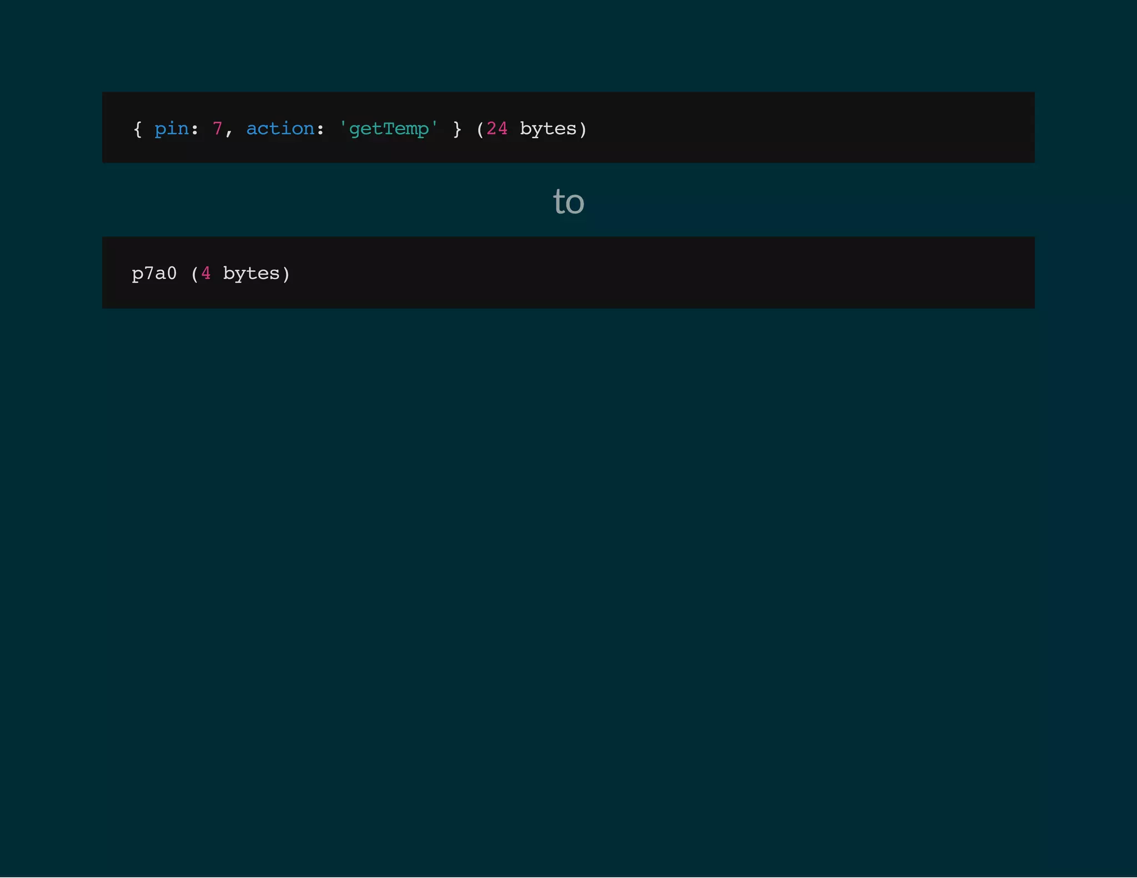Click the 'getTemp' string value
Screen dimensions: 1137x878
pyautogui.click(x=389, y=129)
